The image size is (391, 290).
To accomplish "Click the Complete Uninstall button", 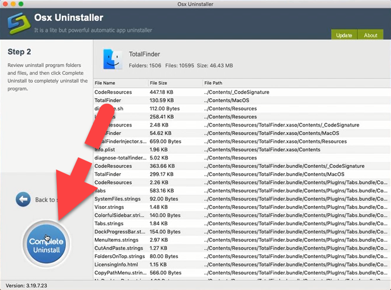I will [x=46, y=244].
